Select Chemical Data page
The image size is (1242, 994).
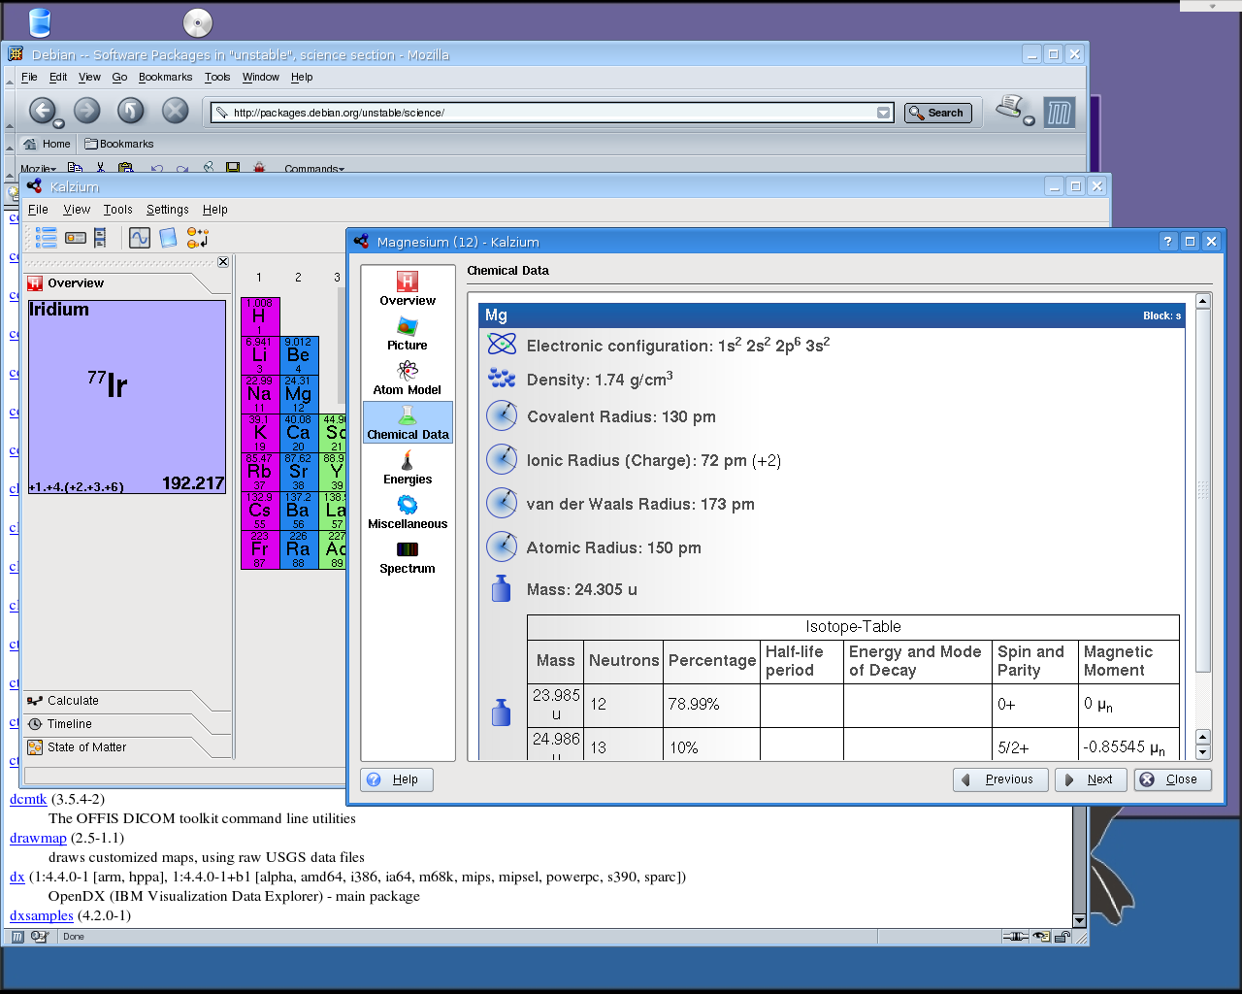pos(408,423)
